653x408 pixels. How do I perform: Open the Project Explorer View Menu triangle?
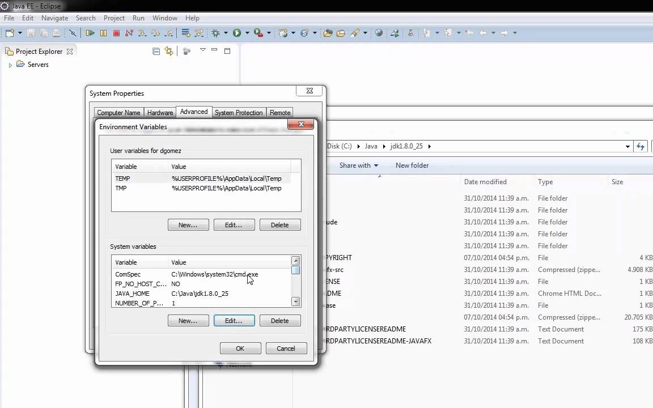pyautogui.click(x=203, y=50)
